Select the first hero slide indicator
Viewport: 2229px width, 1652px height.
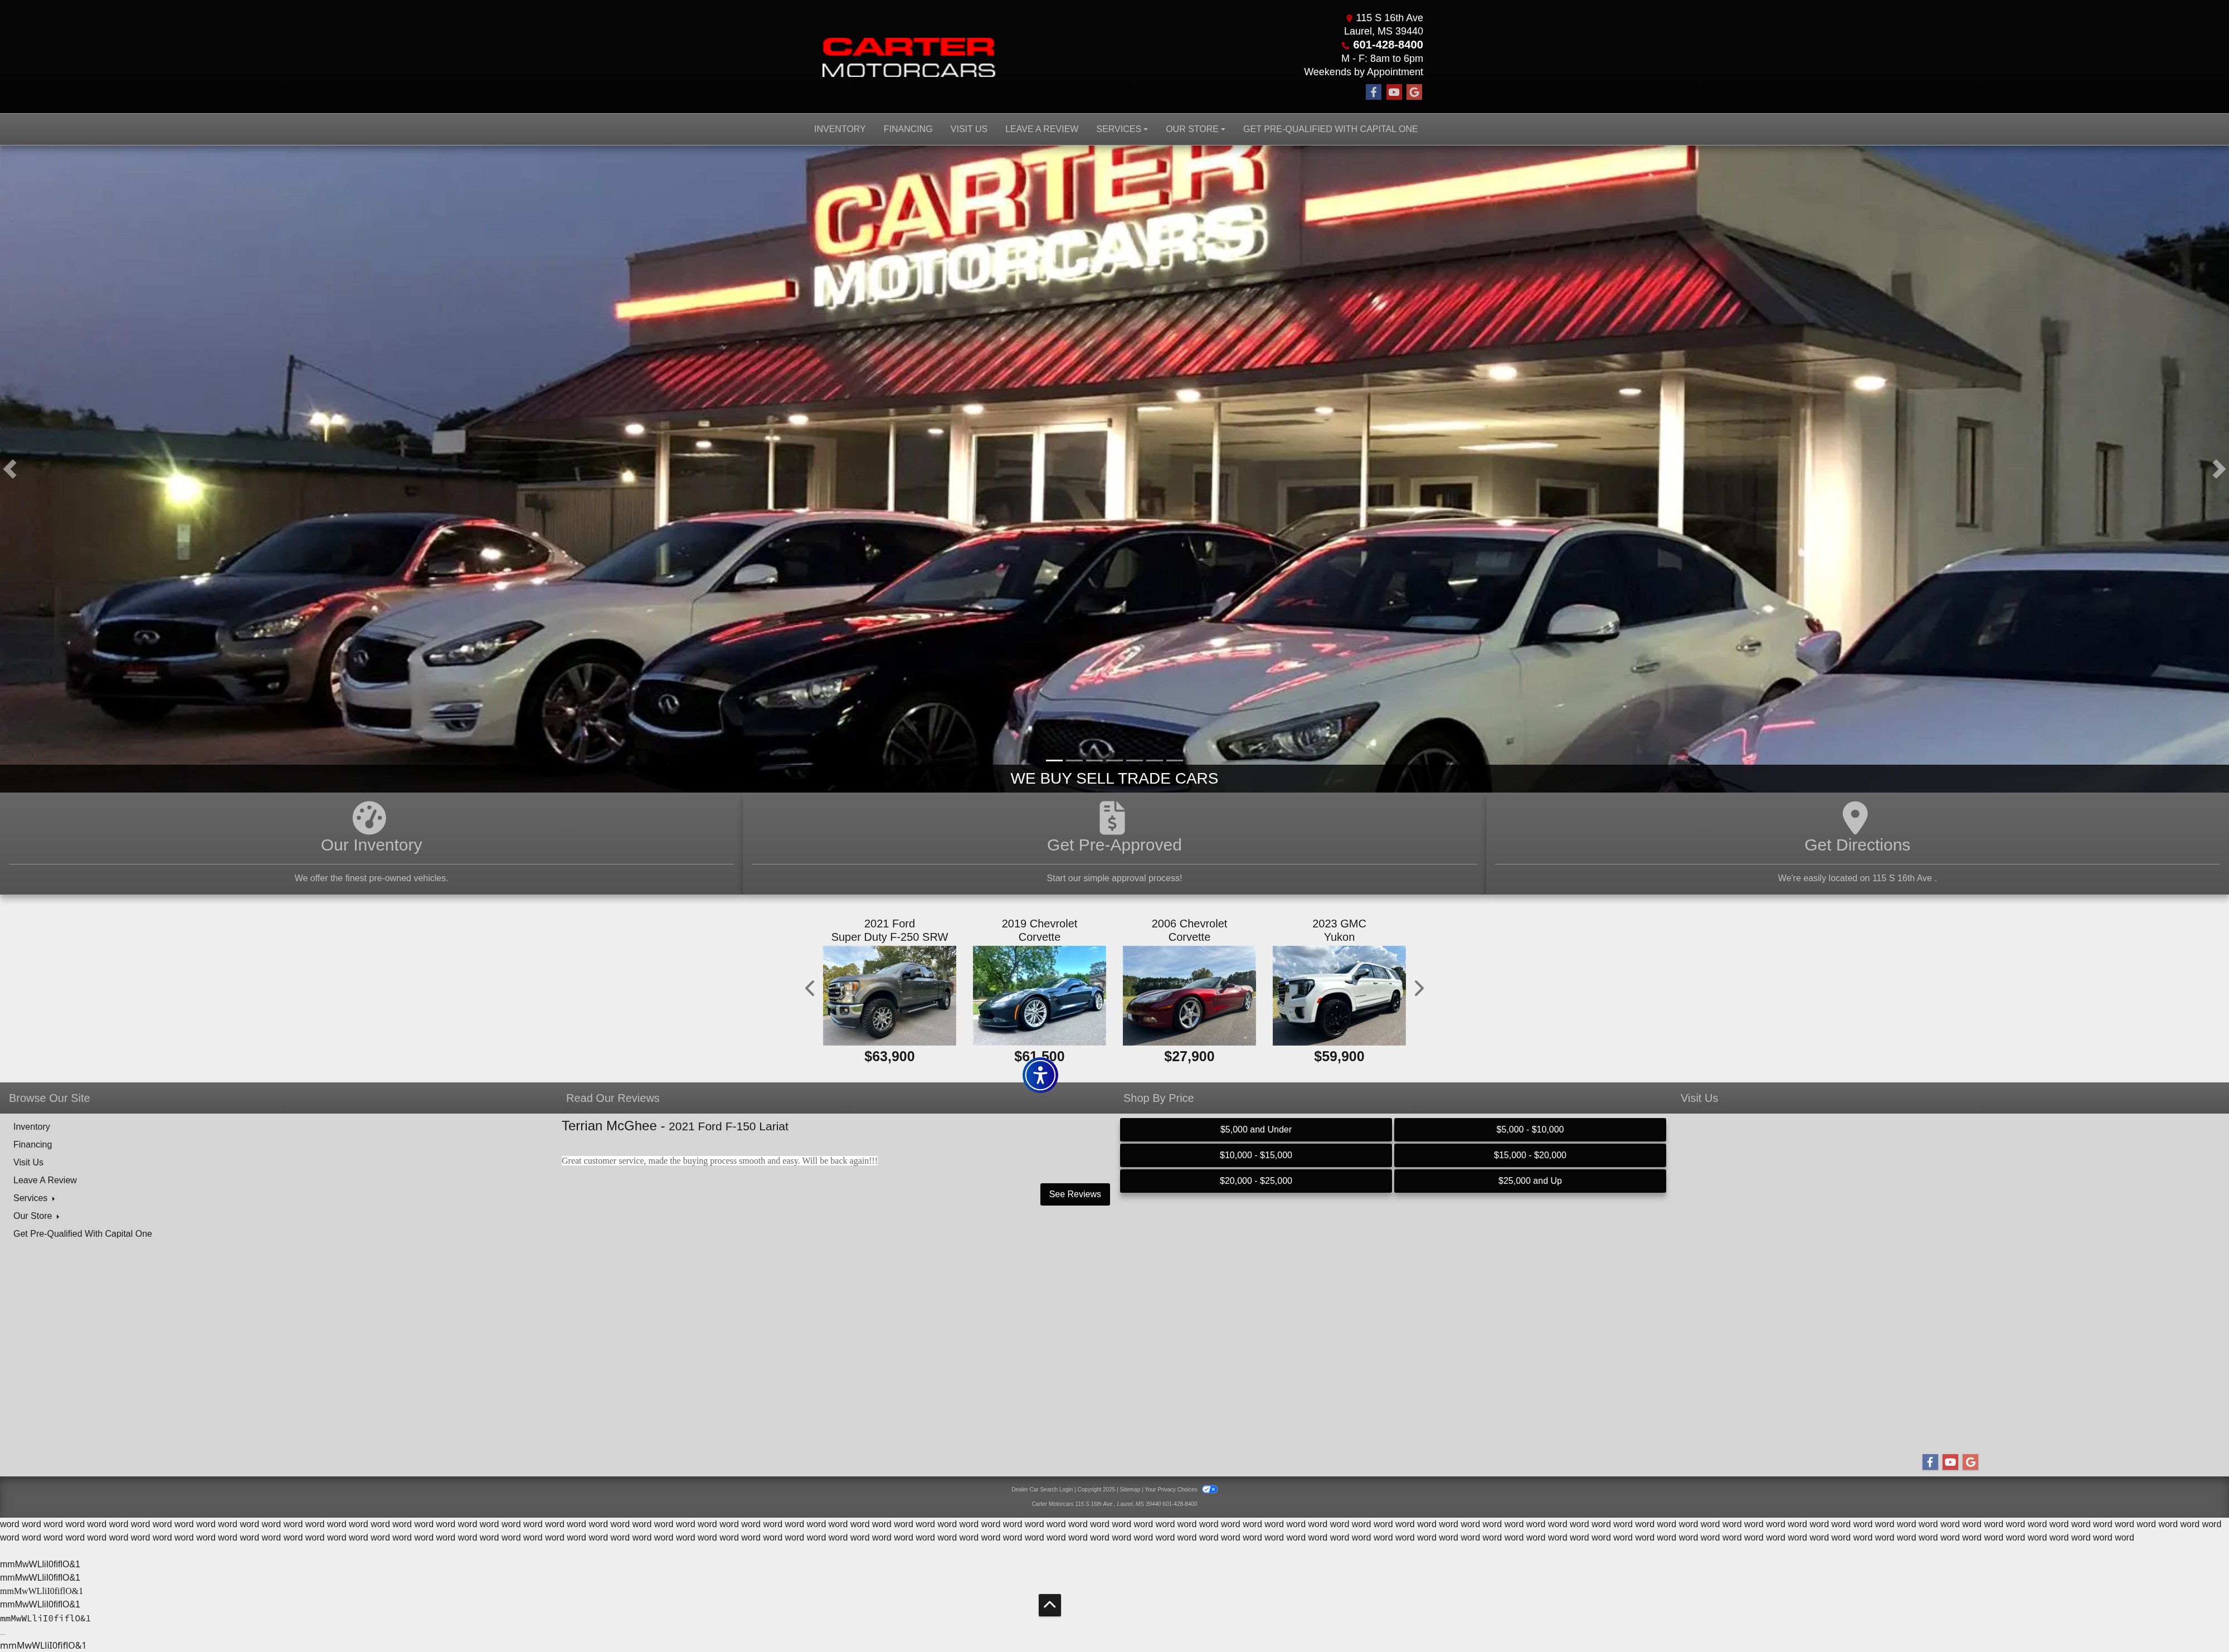click(1054, 761)
